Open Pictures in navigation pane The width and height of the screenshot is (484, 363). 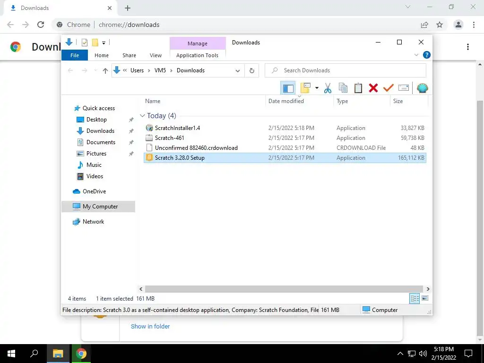tap(96, 154)
